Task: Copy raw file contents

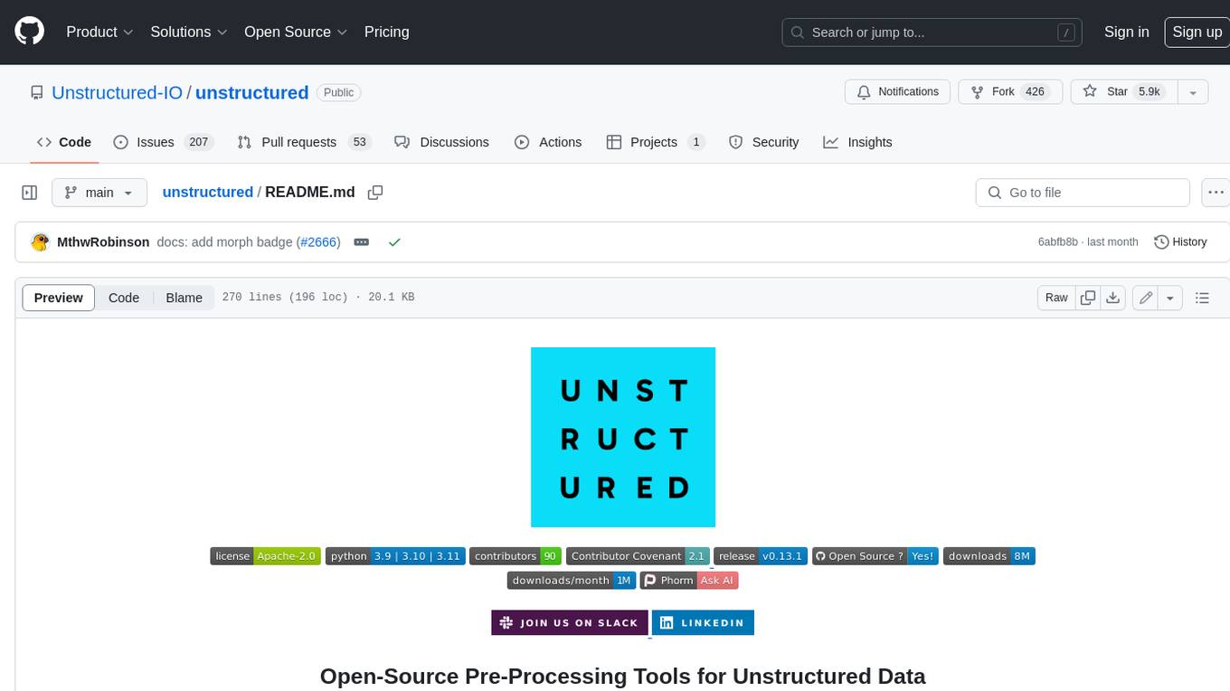Action: pos(1089,298)
